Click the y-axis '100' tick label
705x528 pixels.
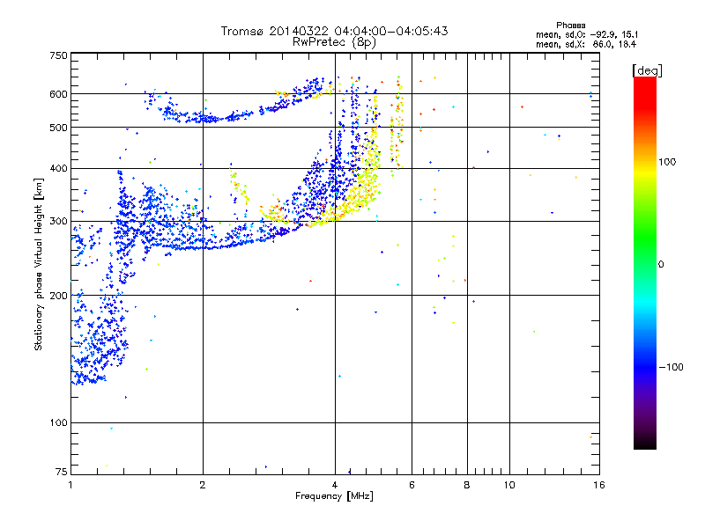point(58,423)
